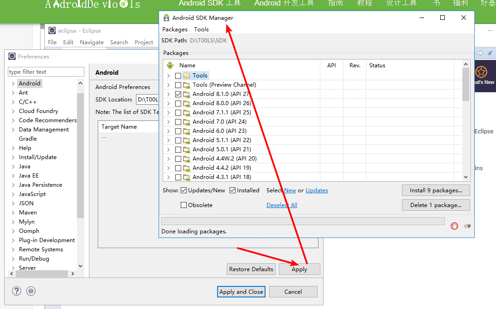Screen dimensions: 496x309
Task: Click Install 9 packages button
Action: click(436, 190)
